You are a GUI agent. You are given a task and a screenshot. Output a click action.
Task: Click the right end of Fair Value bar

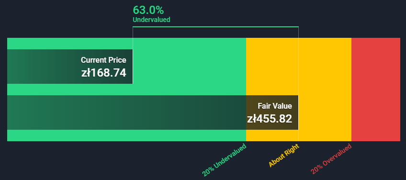[x=298, y=112]
